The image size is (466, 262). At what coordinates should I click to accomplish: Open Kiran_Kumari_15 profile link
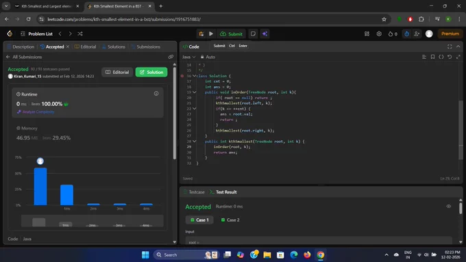point(27,76)
